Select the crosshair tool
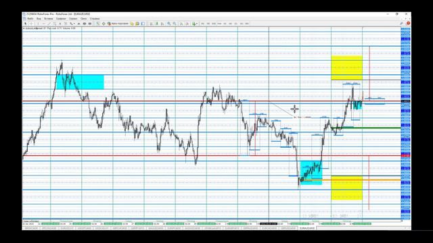433x243 pixels. (31, 24)
